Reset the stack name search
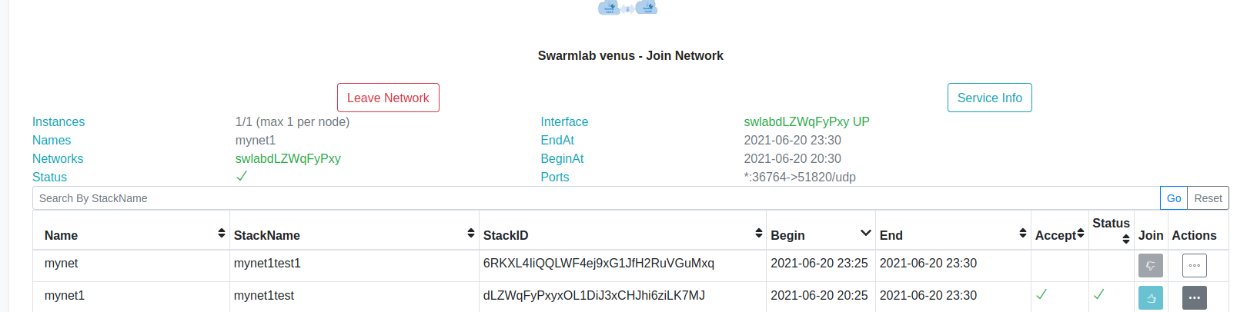The image size is (1247, 312). pyautogui.click(x=1208, y=198)
